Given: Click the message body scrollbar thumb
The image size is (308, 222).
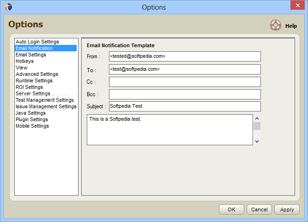Looking at the screenshot, I should (257, 126).
